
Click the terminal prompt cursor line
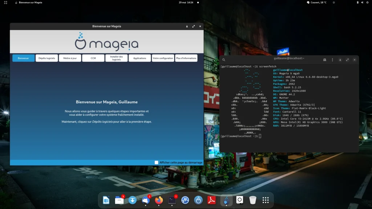[x=241, y=136]
